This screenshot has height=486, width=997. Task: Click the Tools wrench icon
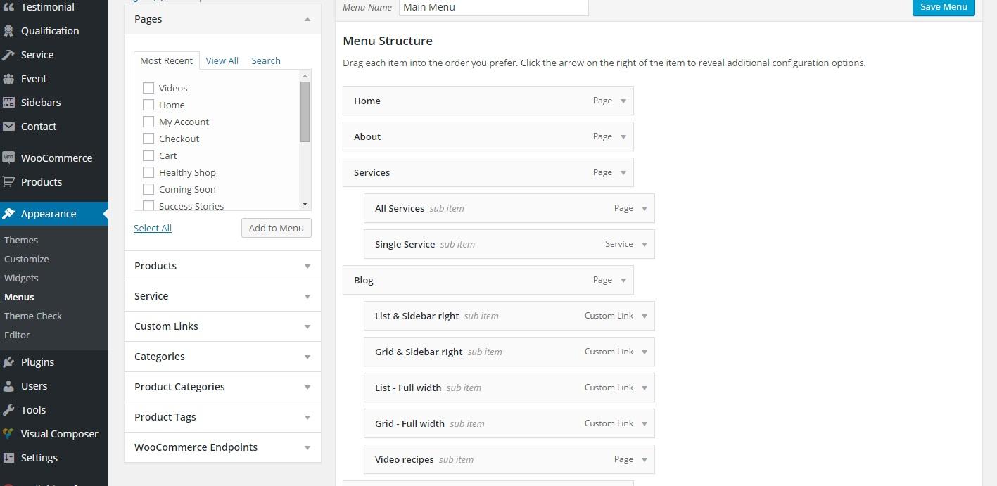pos(8,410)
